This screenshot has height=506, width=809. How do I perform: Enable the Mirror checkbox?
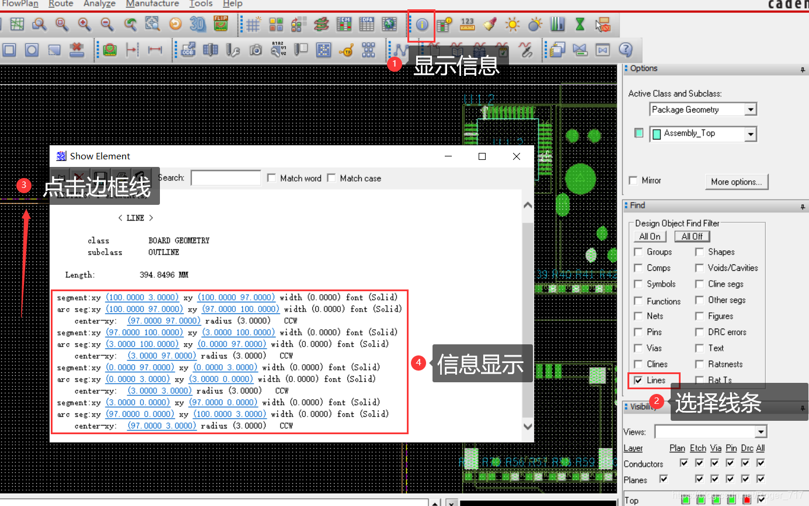click(x=633, y=180)
